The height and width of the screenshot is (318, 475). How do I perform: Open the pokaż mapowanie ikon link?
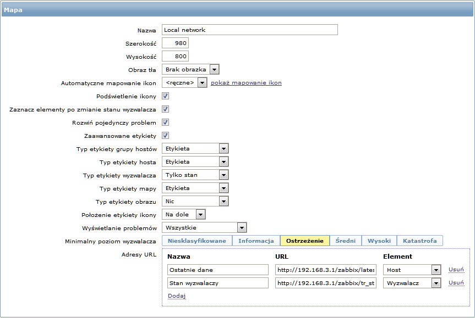click(246, 82)
